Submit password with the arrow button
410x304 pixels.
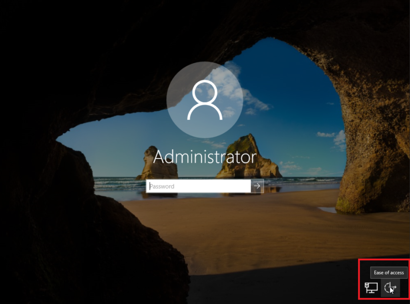click(x=257, y=186)
